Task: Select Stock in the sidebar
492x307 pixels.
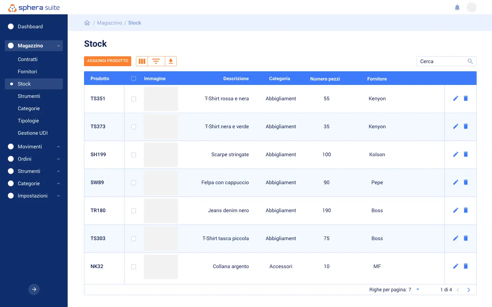Action: [x=34, y=84]
